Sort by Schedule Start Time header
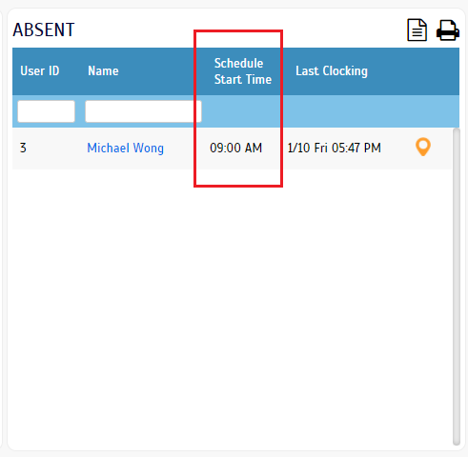 tap(243, 71)
